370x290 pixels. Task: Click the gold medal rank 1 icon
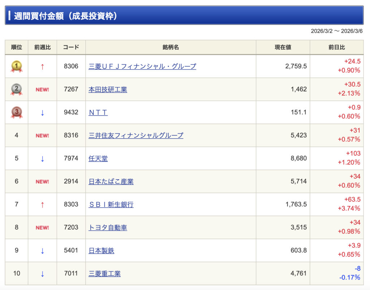[x=17, y=66]
